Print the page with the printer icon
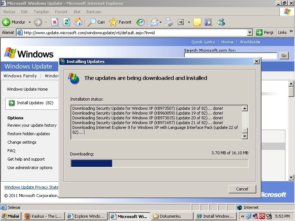 (169, 22)
